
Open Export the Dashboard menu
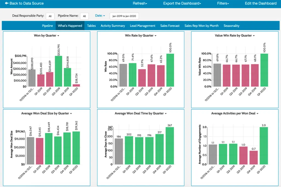(182, 3)
